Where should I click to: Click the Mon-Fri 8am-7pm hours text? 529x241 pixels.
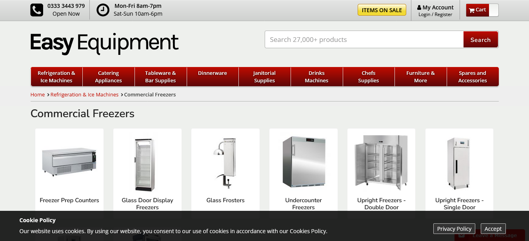[x=138, y=6]
